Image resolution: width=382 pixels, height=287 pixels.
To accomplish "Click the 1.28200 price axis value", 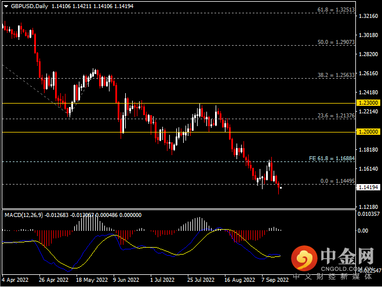I will point(368,54).
